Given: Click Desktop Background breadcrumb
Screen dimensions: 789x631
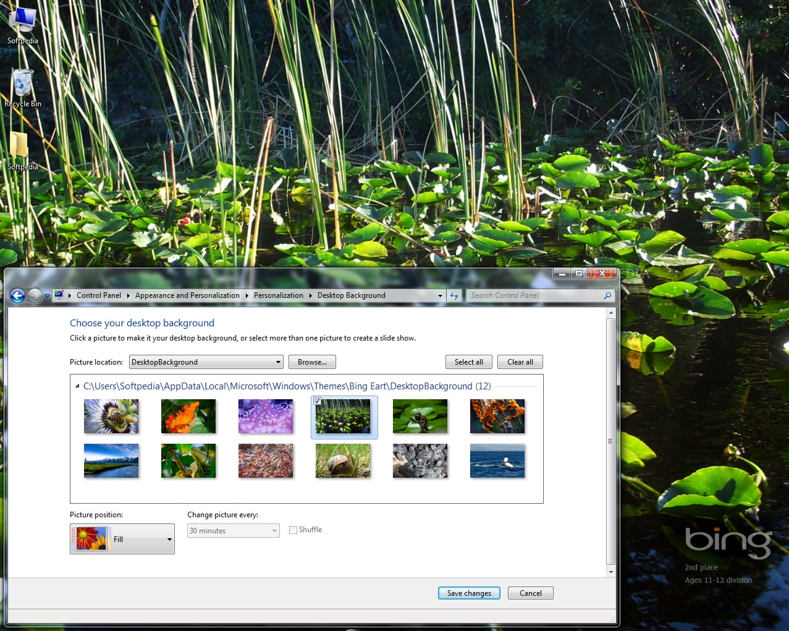Looking at the screenshot, I should tap(352, 295).
